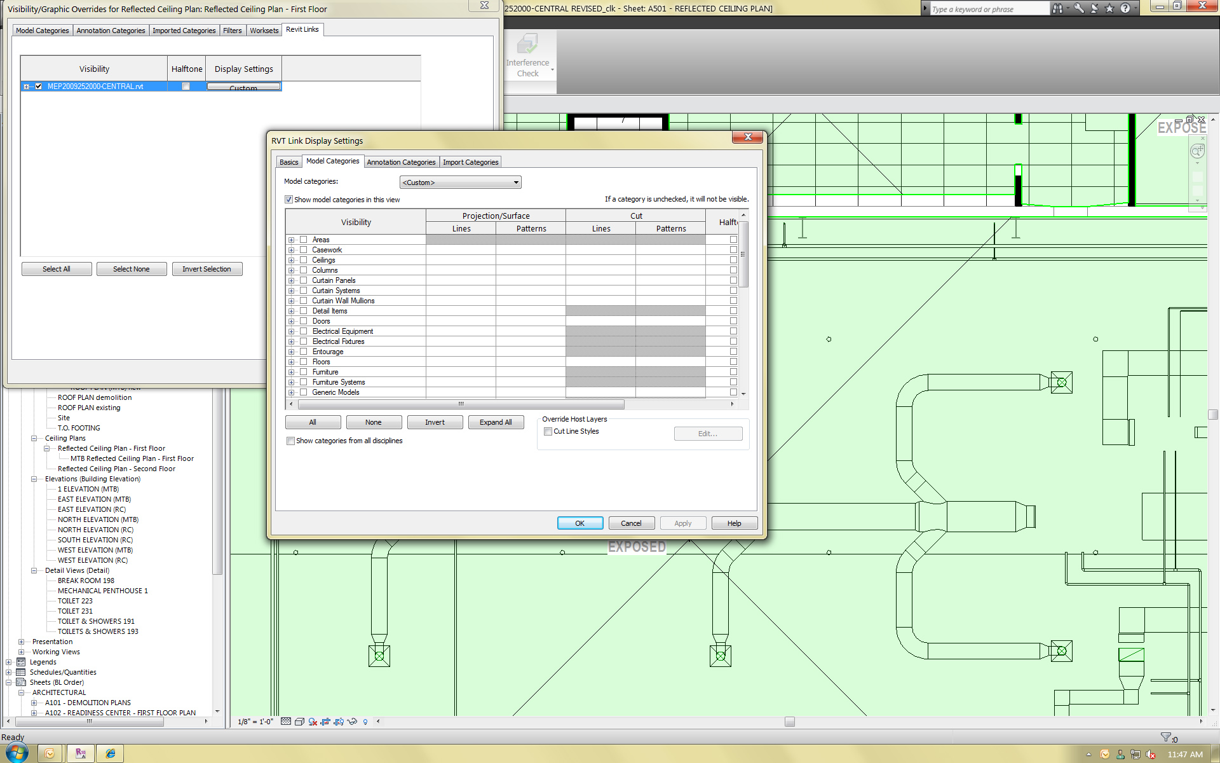Screen dimensions: 1220x763
Task: Click the Detail Level icon in view bar
Action: [286, 722]
